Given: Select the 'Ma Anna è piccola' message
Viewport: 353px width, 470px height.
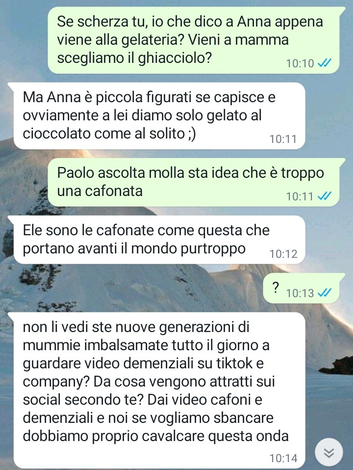Looking at the screenshot, I should click(x=159, y=116).
